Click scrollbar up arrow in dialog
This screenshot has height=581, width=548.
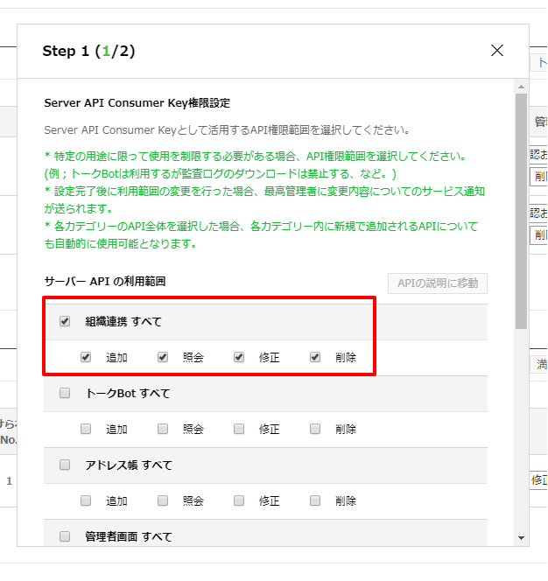(522, 87)
